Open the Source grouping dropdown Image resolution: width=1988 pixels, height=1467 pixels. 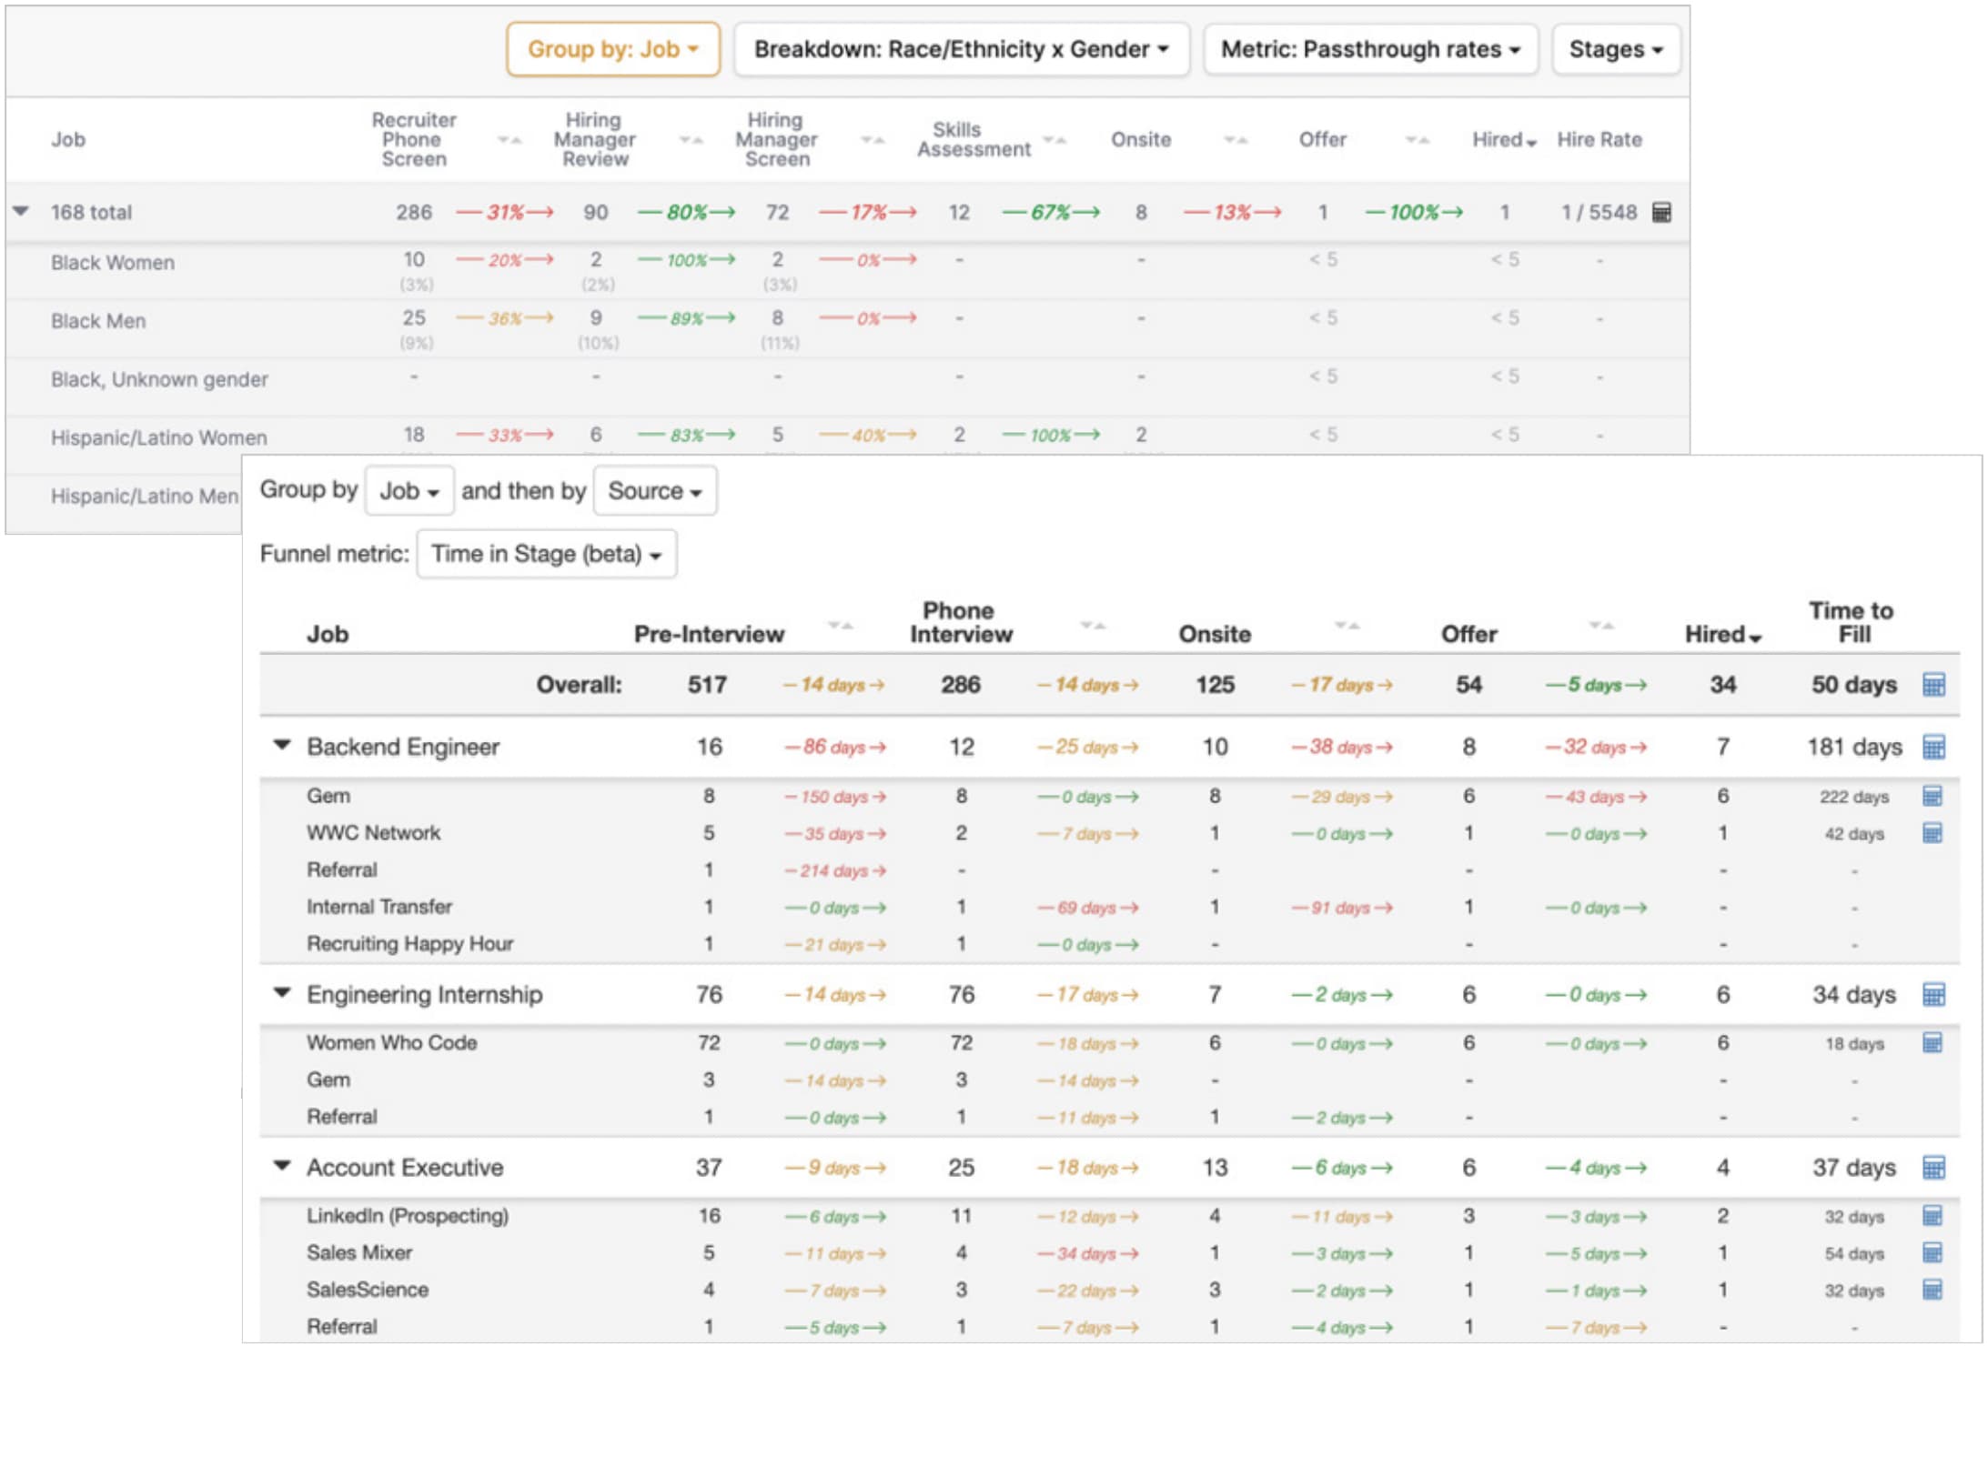tap(654, 491)
